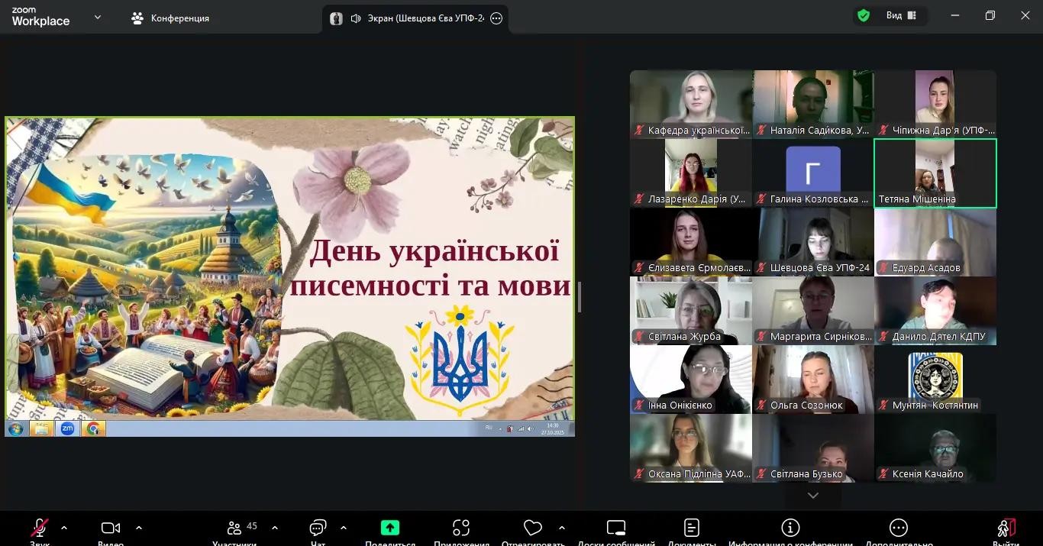Open the audio settings chevron next to Звук

click(x=63, y=527)
